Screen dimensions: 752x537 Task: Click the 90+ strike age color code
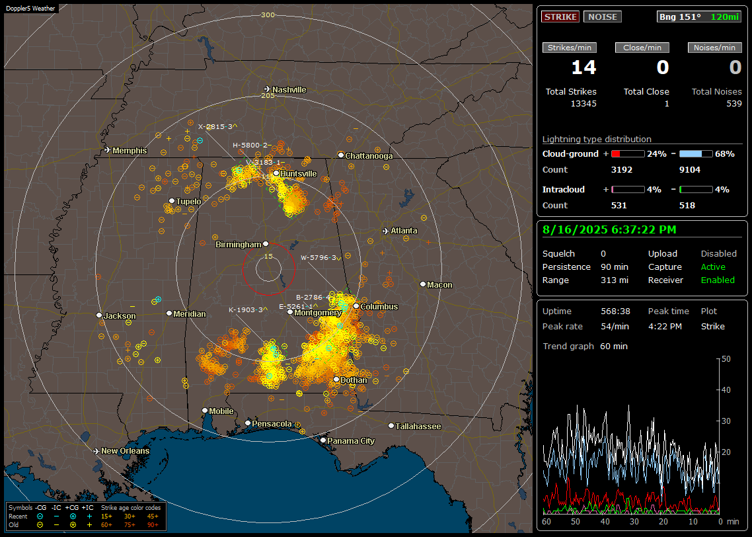coord(153,525)
